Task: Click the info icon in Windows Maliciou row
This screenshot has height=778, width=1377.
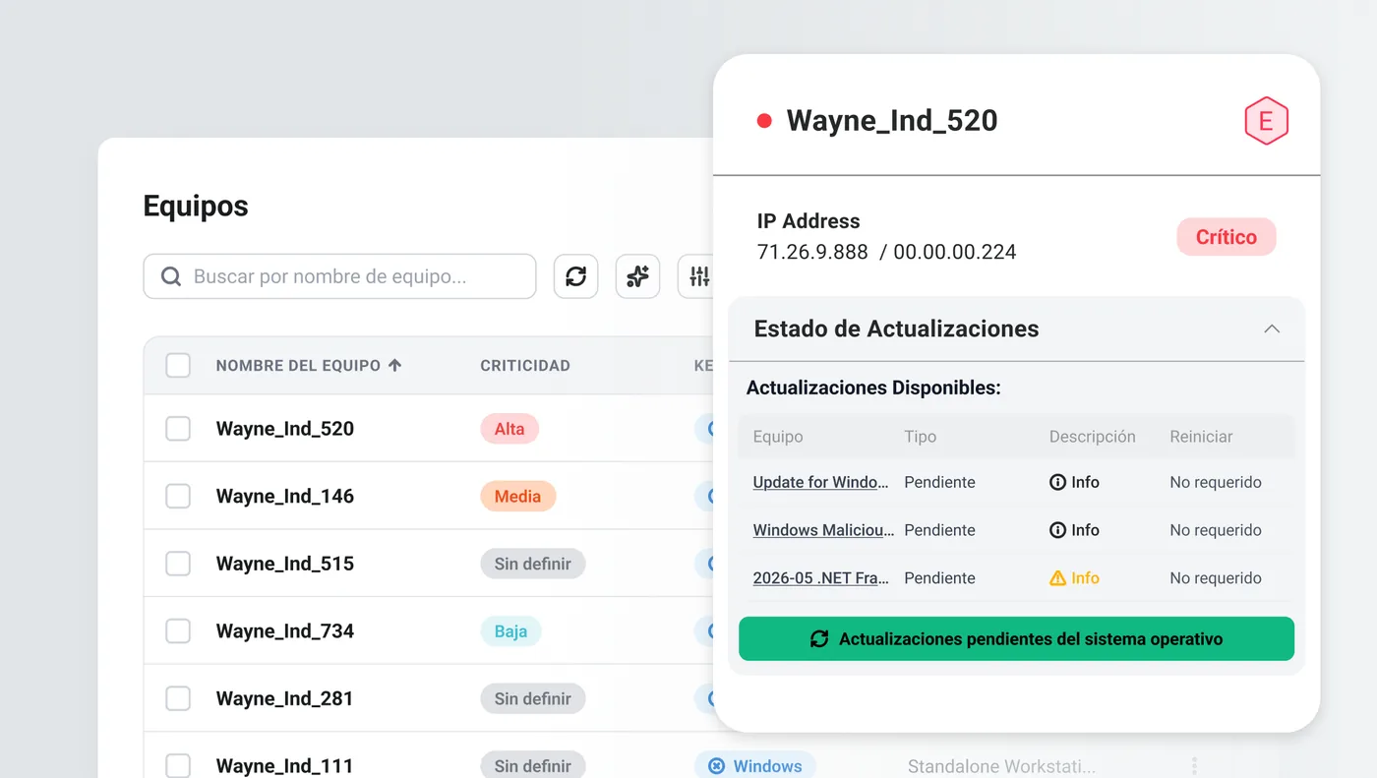Action: 1057,530
